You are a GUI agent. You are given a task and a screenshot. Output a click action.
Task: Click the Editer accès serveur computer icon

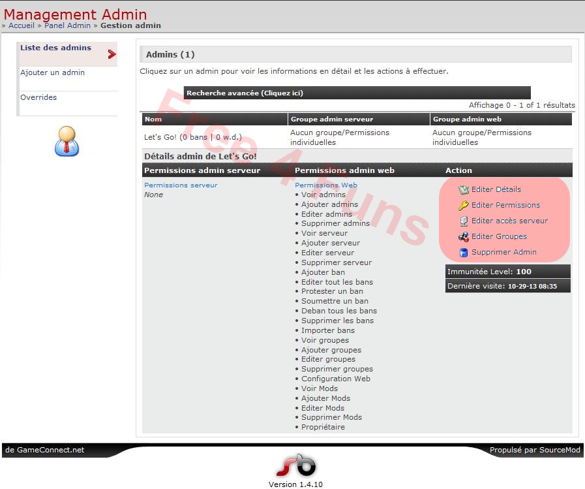(464, 221)
